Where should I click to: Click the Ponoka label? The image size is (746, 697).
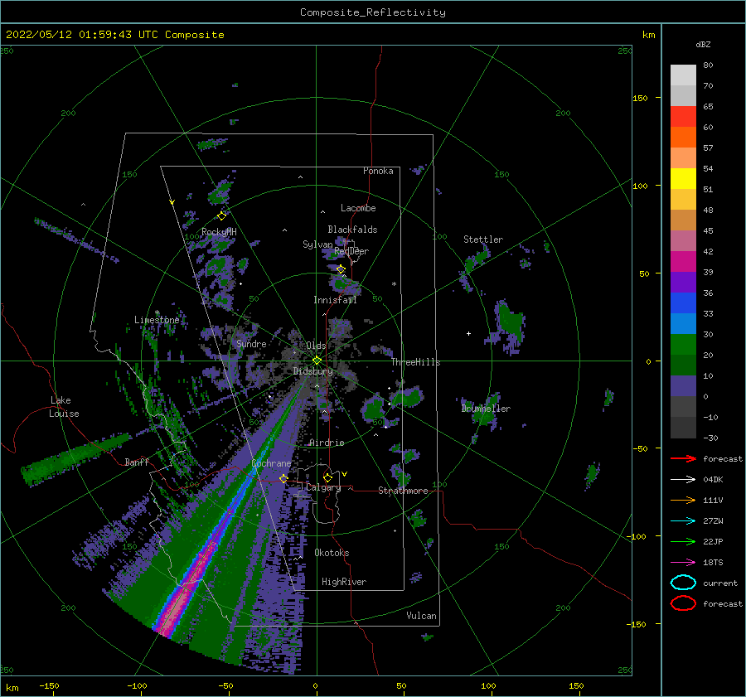tap(378, 171)
